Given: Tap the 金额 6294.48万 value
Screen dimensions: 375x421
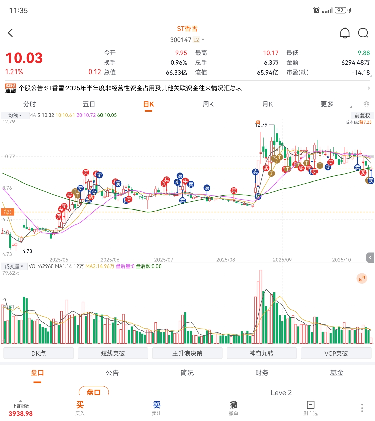Looking at the screenshot, I should [355, 62].
